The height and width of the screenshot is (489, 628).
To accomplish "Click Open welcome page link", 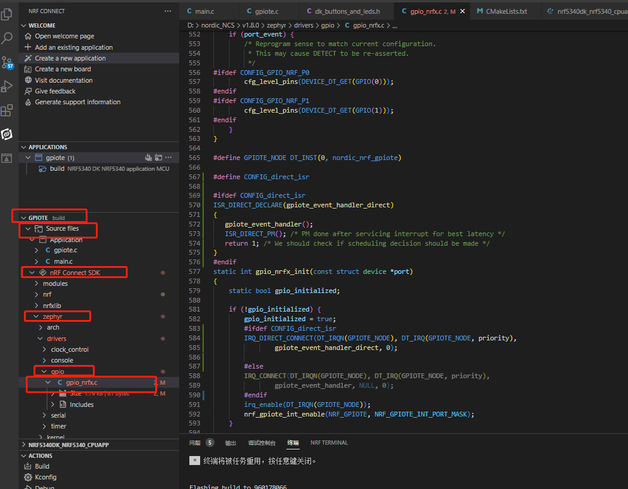I will [65, 36].
